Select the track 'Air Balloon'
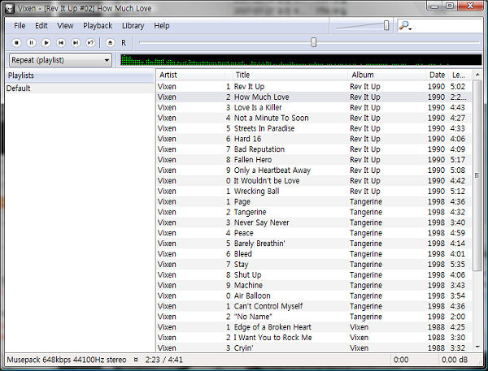 tap(314, 296)
